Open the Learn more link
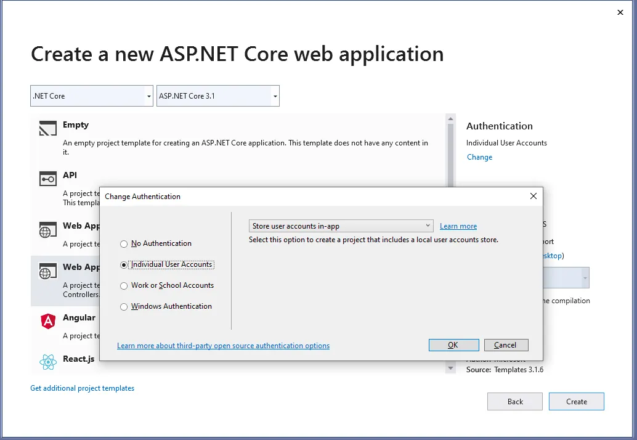 pyautogui.click(x=458, y=226)
